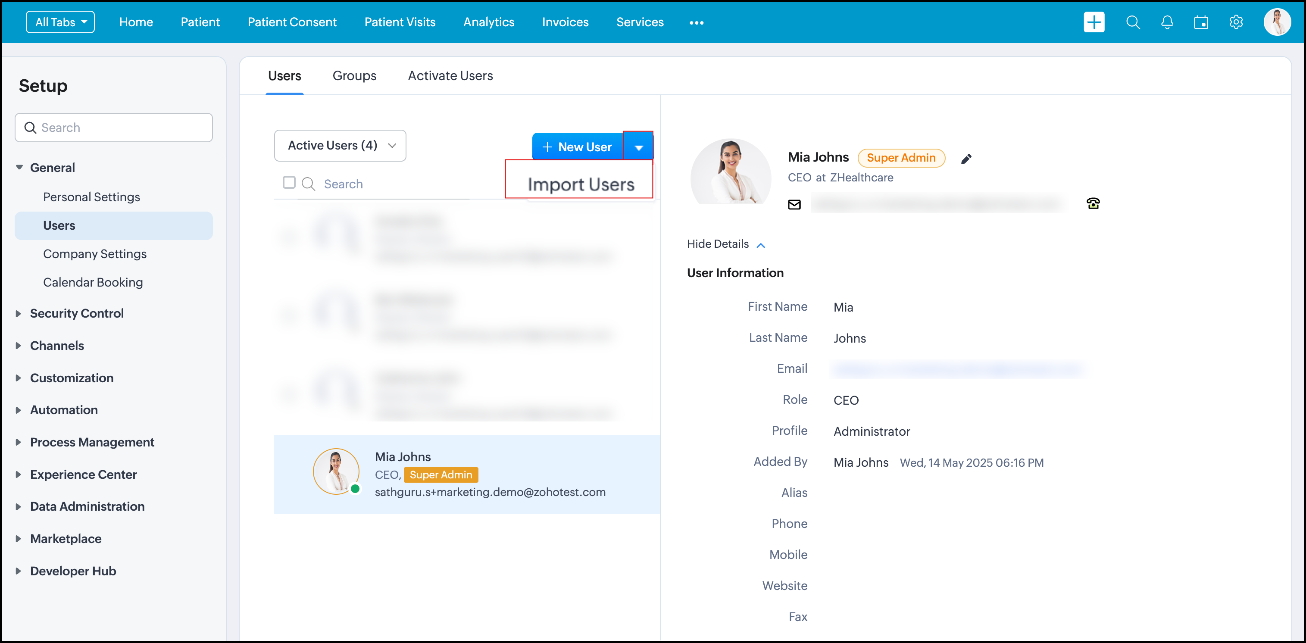Edit Mia Johns with pencil icon
Image resolution: width=1306 pixels, height=643 pixels.
pos(966,159)
